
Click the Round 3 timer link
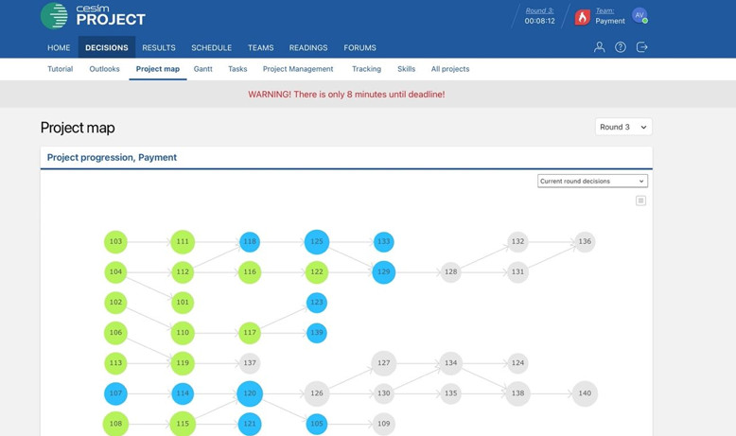pyautogui.click(x=539, y=10)
